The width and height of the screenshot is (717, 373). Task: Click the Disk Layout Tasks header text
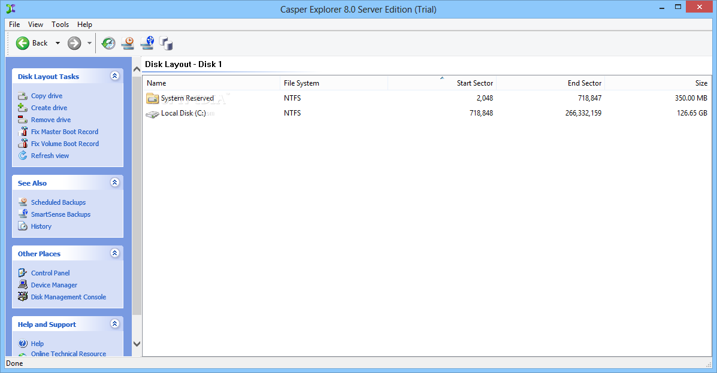[x=49, y=77]
